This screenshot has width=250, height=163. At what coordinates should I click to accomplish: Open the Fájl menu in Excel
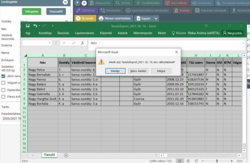point(28,33)
